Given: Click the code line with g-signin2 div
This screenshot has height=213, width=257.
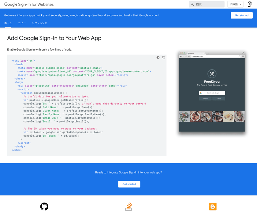Looking at the screenshot, I should coord(72,86).
